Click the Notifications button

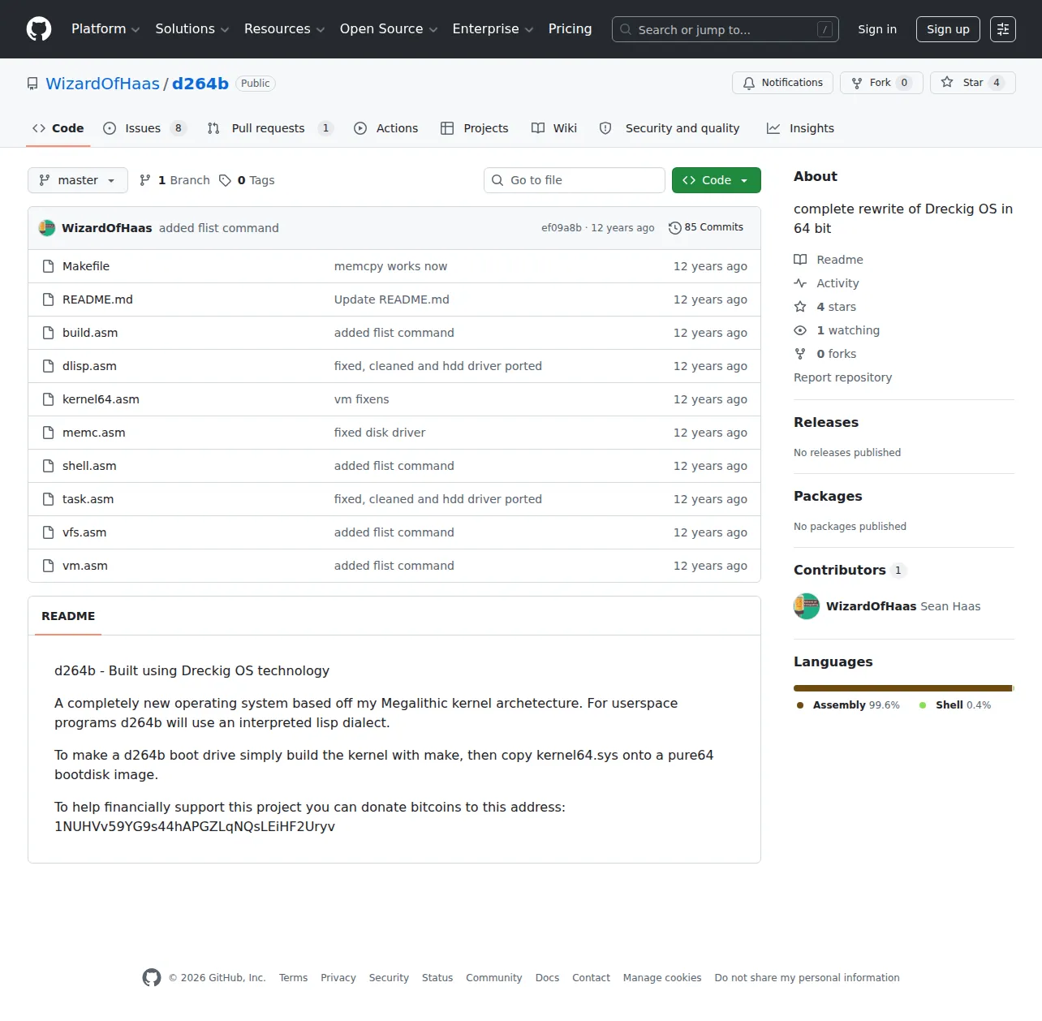(x=782, y=83)
